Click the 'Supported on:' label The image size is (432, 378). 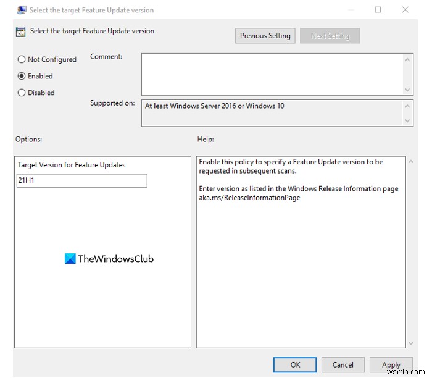coord(112,103)
